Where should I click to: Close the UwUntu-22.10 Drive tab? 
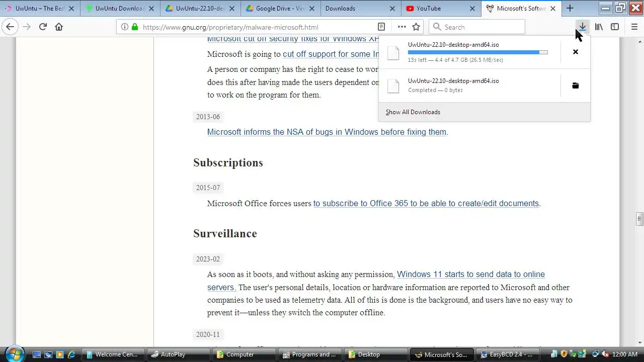232,9
